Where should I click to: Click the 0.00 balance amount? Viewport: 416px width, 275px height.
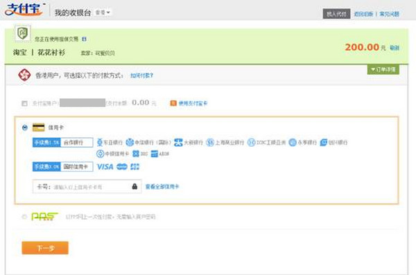pos(140,103)
